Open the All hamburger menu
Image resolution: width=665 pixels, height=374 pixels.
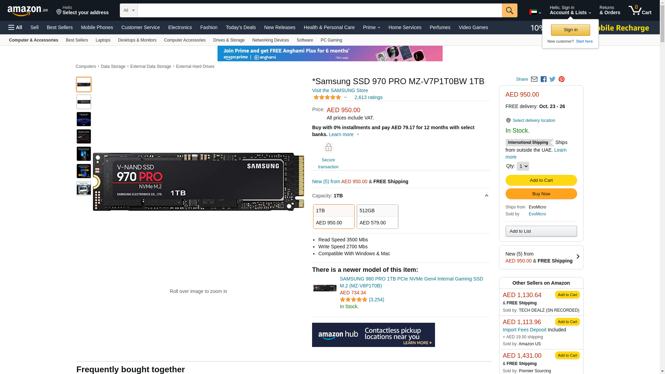click(15, 27)
